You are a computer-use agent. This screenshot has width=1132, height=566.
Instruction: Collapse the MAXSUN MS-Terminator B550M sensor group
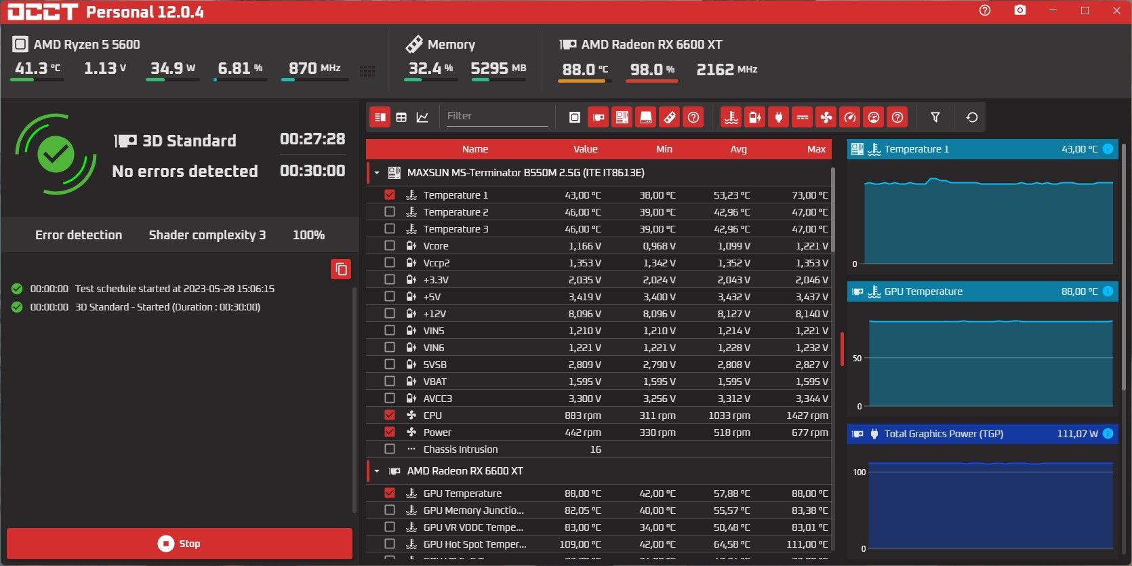(x=377, y=173)
